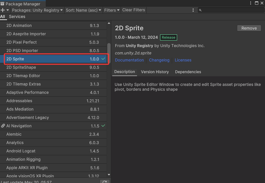The image size is (265, 183).
Task: Open Package Manager window options menu
Action: [x=251, y=3]
